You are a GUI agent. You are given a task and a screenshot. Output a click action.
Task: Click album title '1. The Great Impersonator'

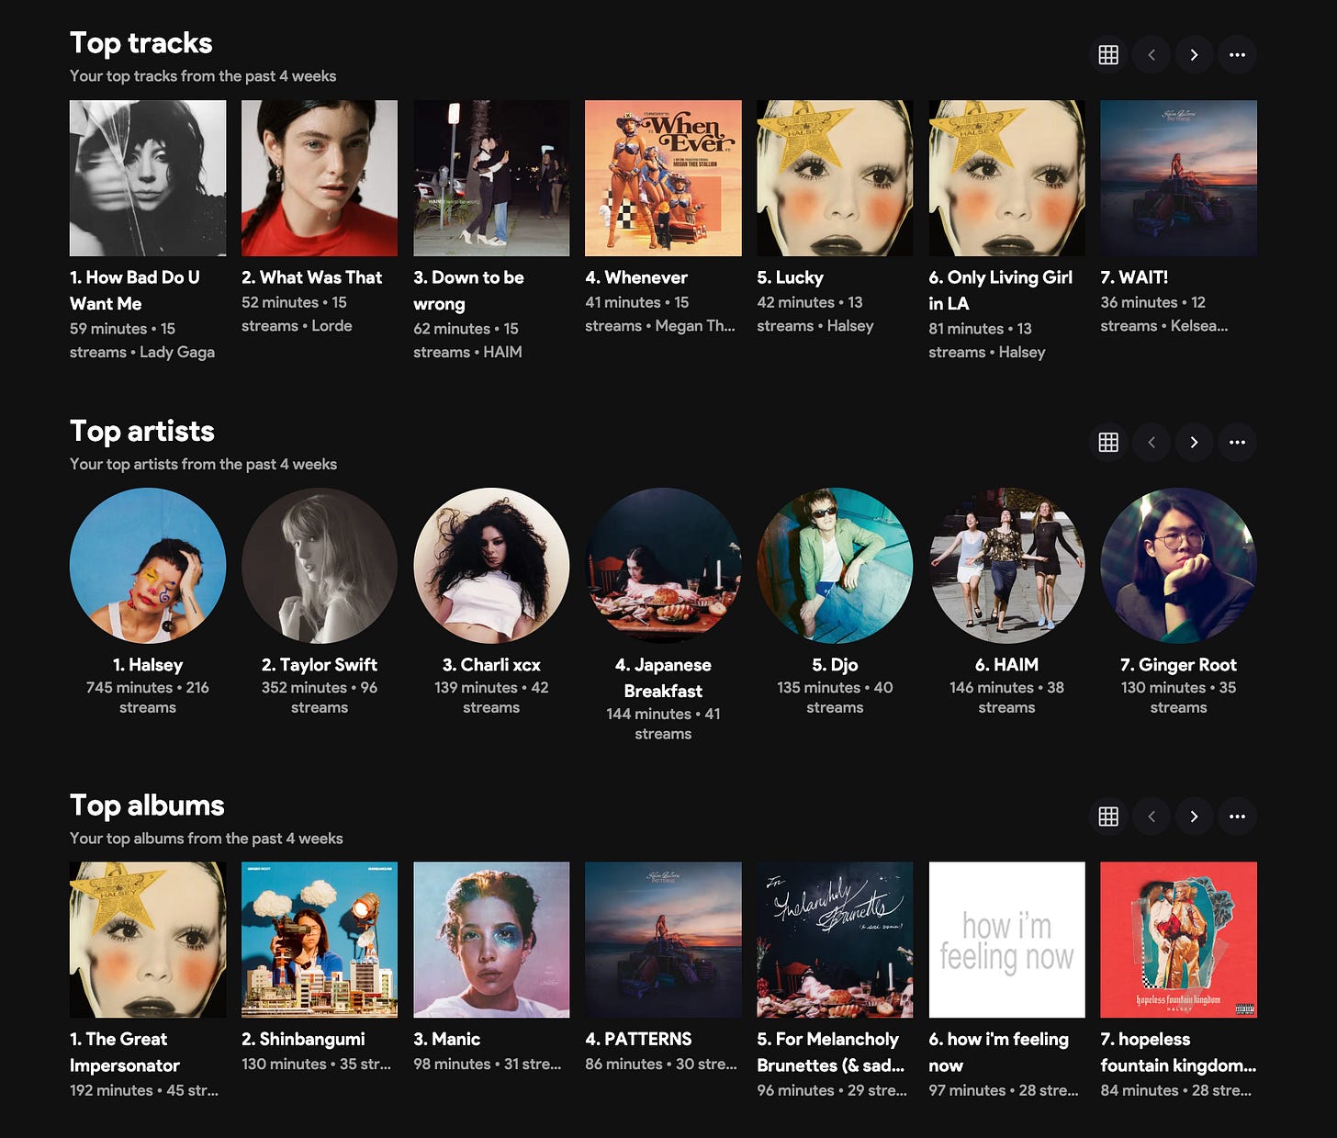tap(125, 1053)
